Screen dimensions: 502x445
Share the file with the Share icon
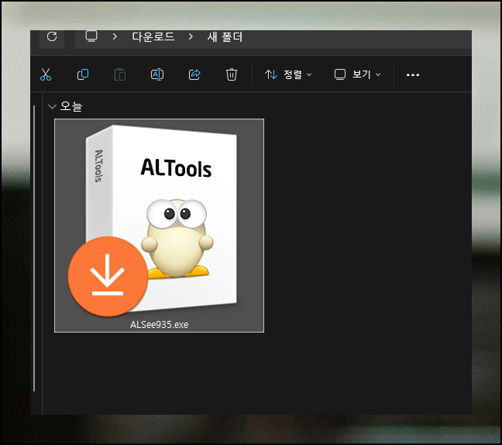click(x=194, y=74)
